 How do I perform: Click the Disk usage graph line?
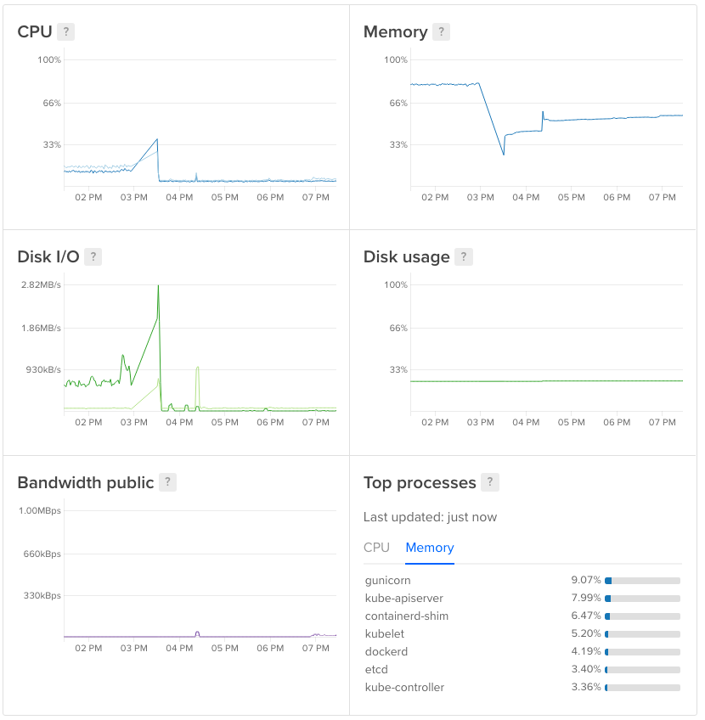[x=544, y=381]
